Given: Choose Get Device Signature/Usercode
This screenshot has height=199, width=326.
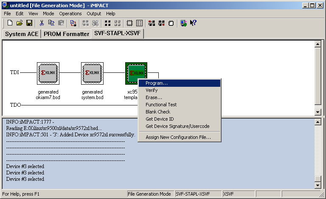Looking at the screenshot, I should coord(180,126).
